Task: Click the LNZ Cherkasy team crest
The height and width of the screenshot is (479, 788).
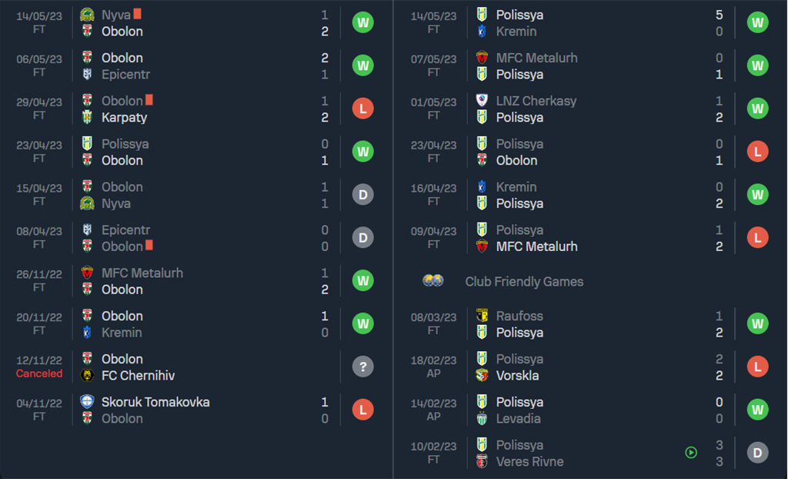Action: (x=482, y=101)
